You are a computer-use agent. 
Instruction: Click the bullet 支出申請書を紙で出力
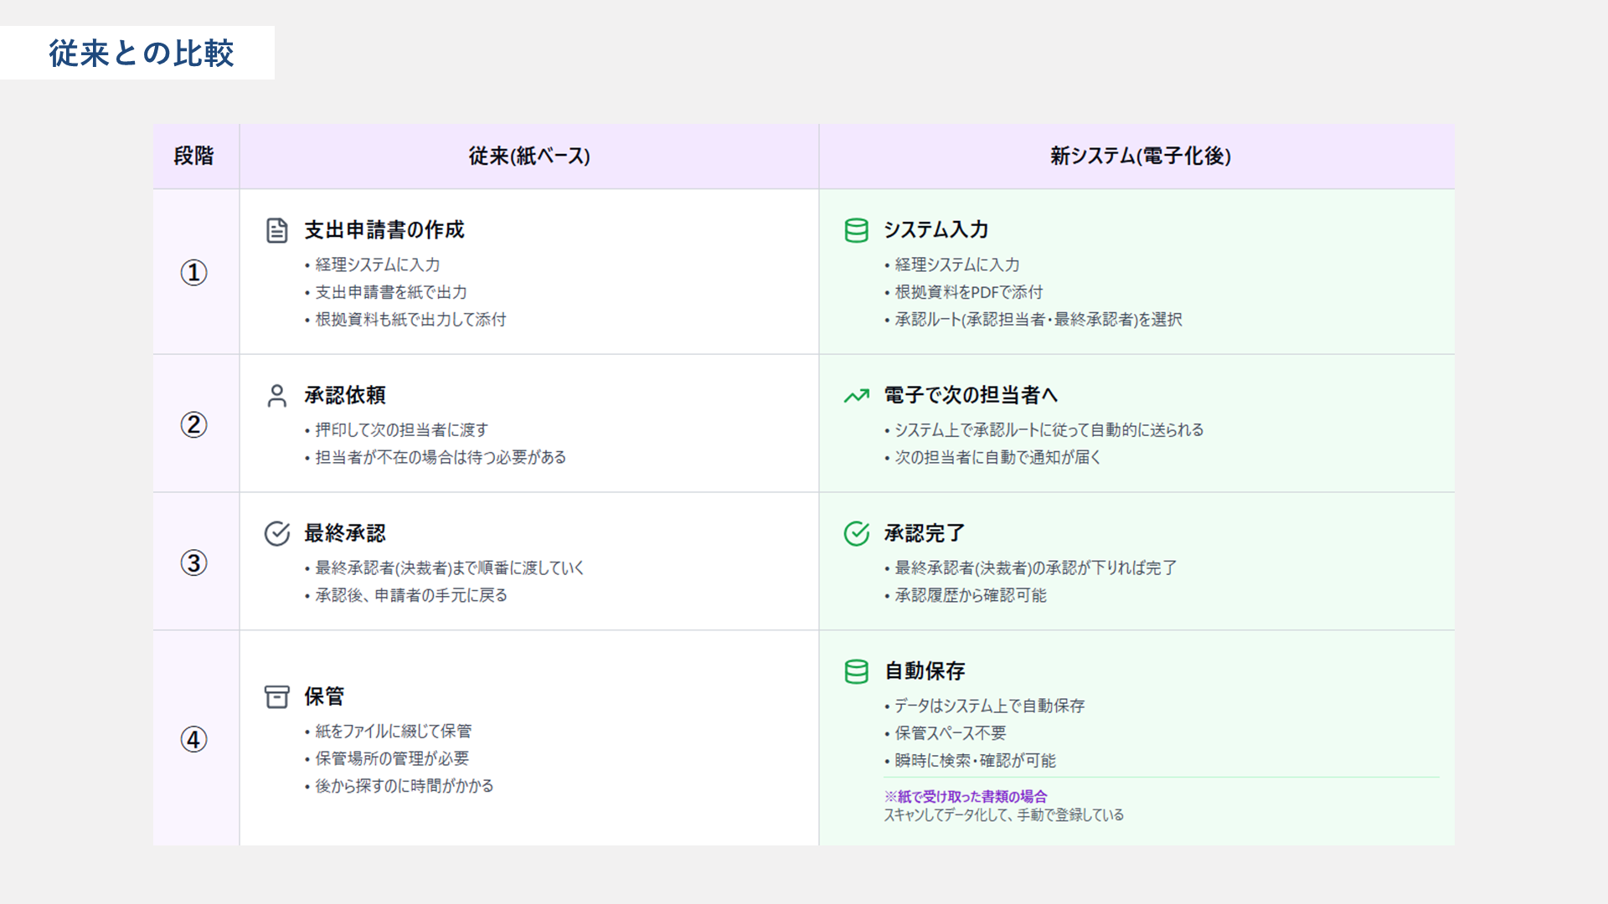point(386,292)
